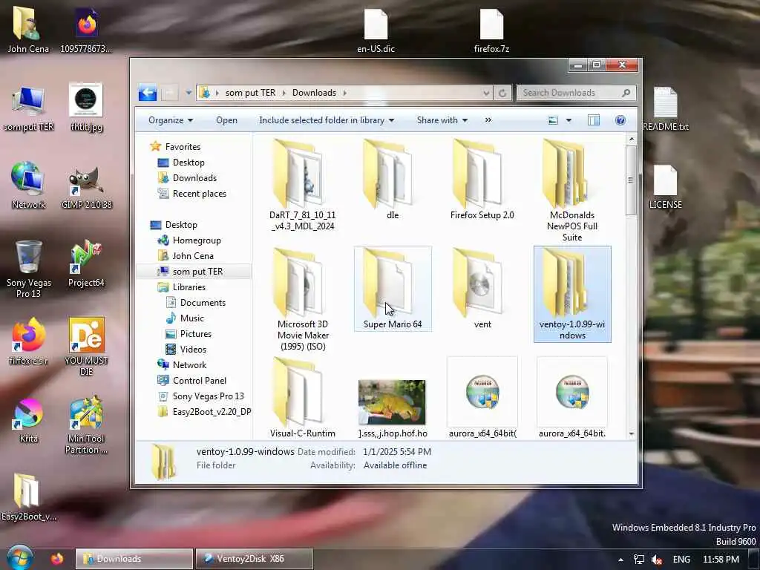760x570 pixels.
Task: Select the vent folder
Action: click(x=482, y=289)
